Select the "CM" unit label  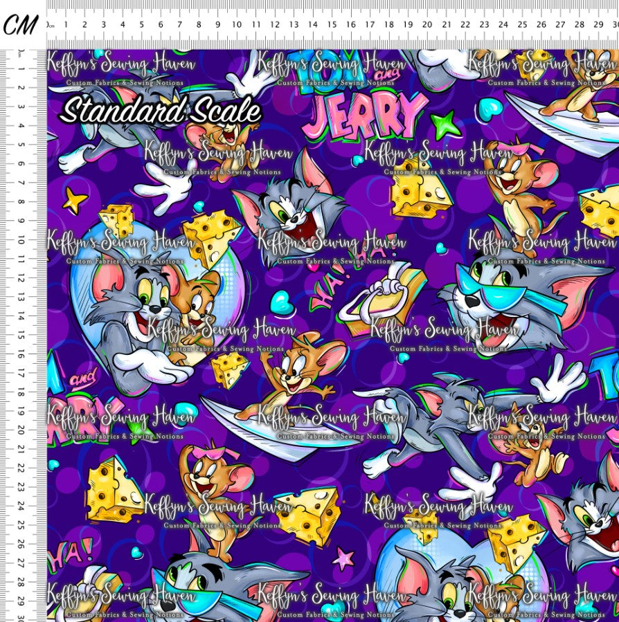(21, 25)
